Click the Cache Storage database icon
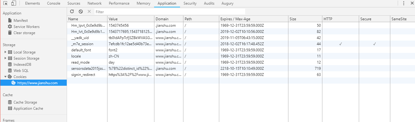The width and height of the screenshot is (415, 122). (10, 102)
